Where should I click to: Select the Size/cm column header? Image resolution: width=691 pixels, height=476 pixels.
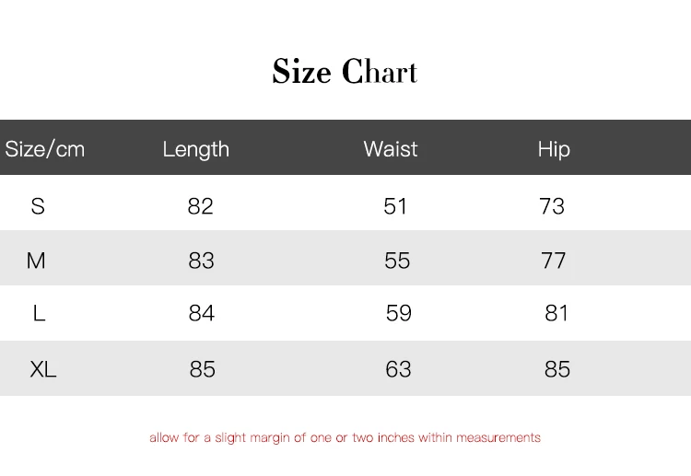(x=45, y=149)
